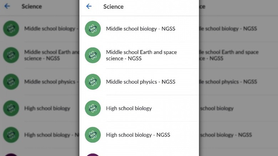Tap the purple course icon at the bottom
The image size is (278, 156).
click(93, 155)
